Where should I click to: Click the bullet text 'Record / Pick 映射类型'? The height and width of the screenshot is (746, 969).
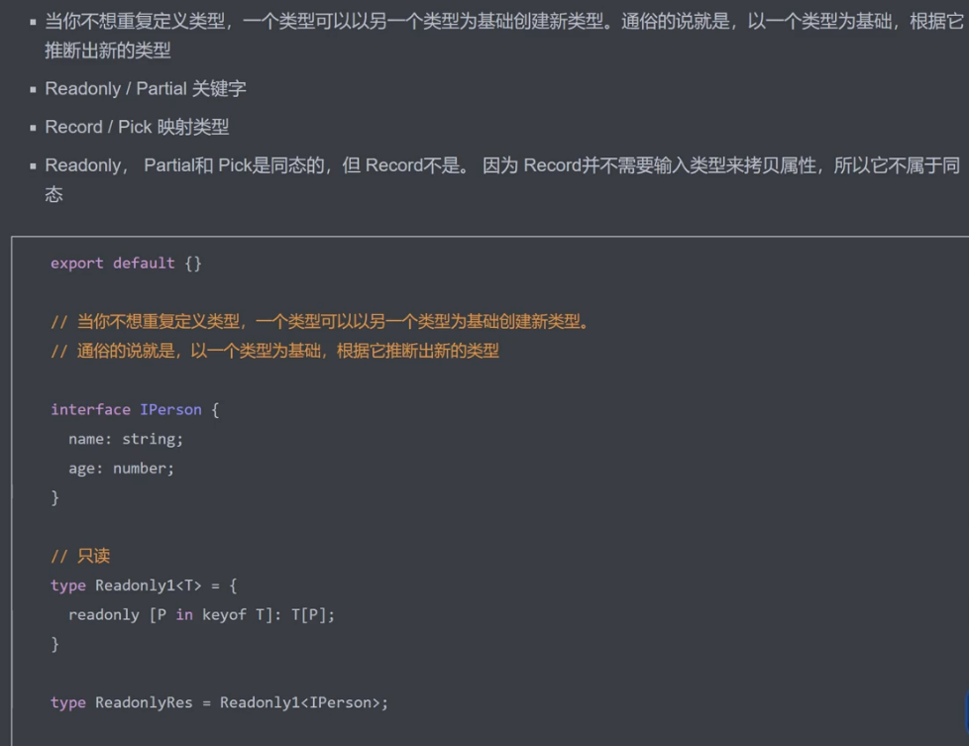pos(137,128)
